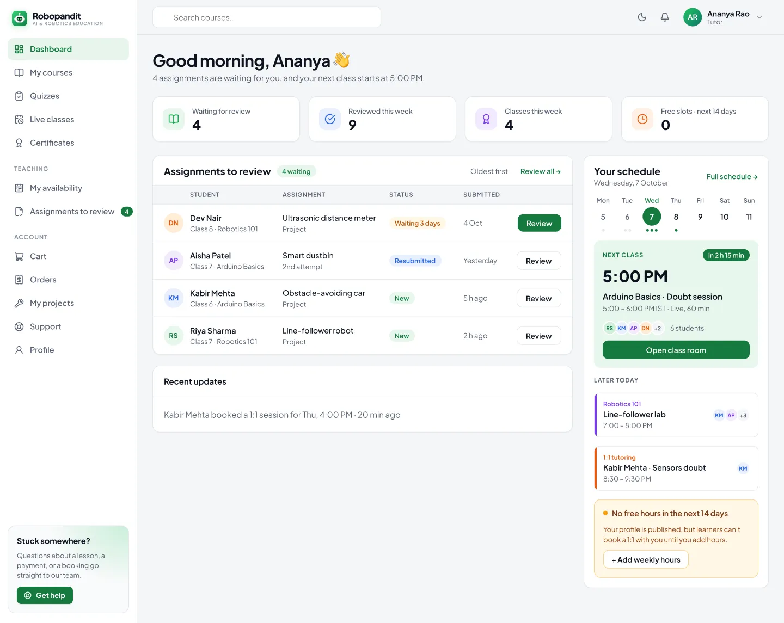Open the Waiting for review book icon
784x623 pixels.
tap(174, 119)
